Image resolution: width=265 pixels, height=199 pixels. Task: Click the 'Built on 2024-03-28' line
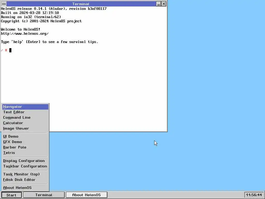(30, 13)
